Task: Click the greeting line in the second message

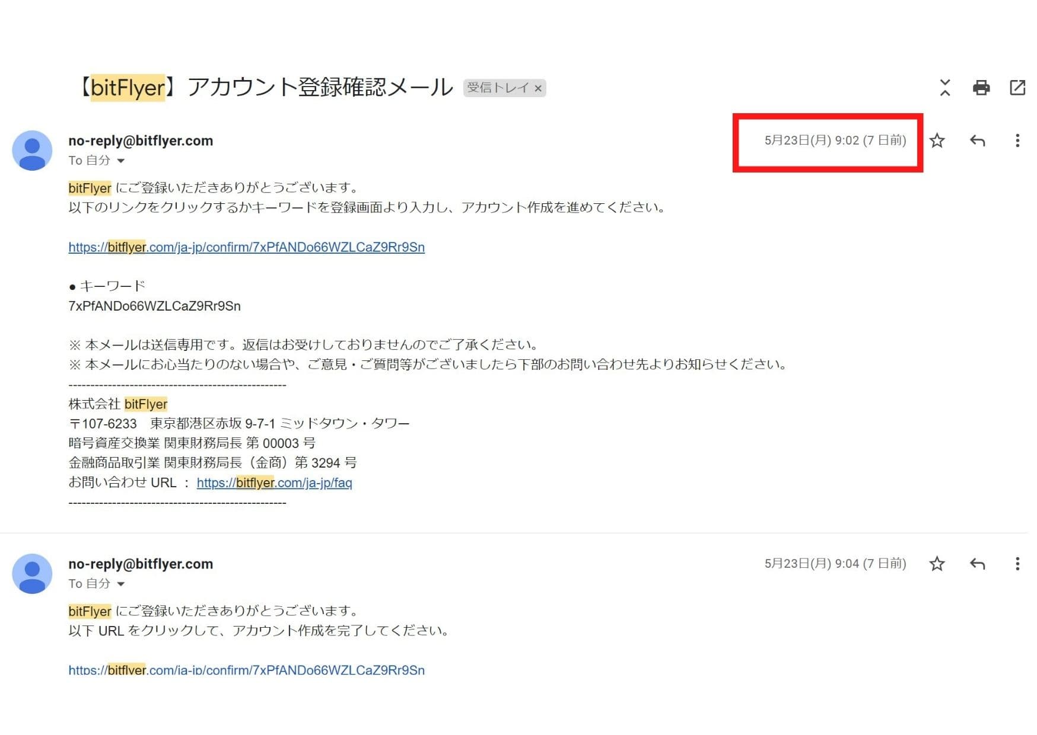Action: [x=214, y=611]
